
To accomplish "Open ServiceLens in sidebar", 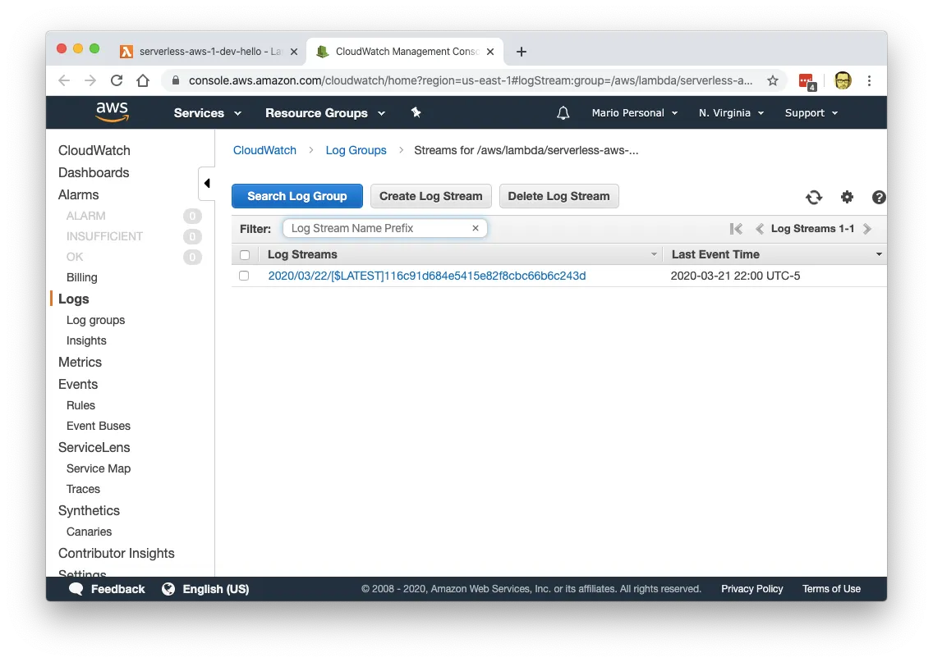I will [94, 447].
